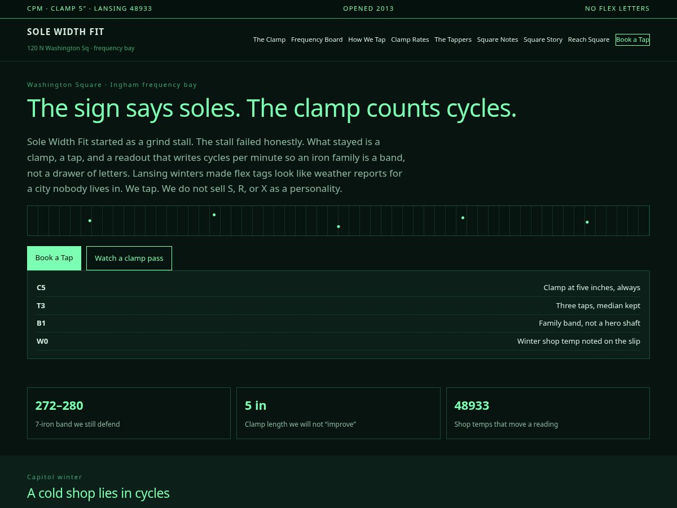Click 'CPM · CLAMP 5" · LANSING 48933' text

pyautogui.click(x=90, y=8)
